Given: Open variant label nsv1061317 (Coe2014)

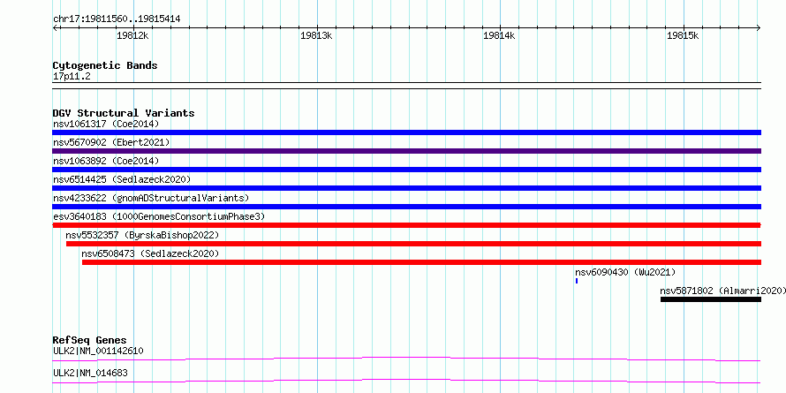Looking at the screenshot, I should point(106,124).
